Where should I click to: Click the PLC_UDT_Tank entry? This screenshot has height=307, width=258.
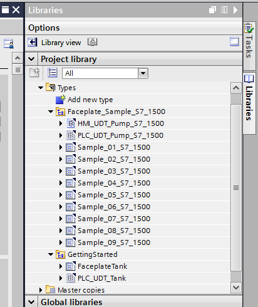coord(102,278)
